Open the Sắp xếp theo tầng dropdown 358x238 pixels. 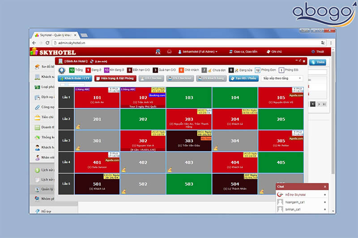[282, 78]
